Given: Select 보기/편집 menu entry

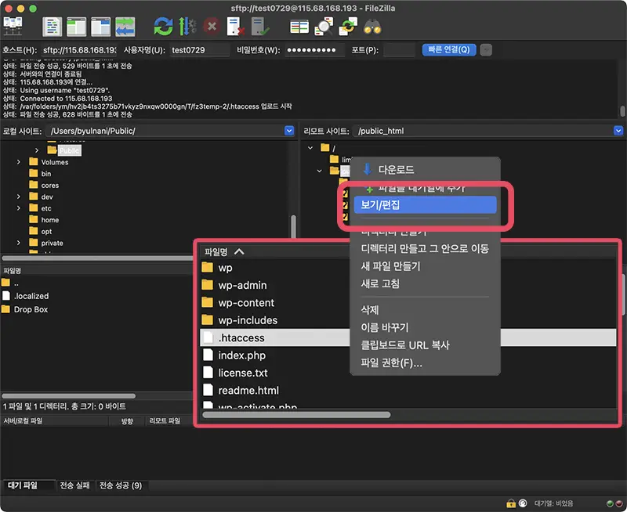Looking at the screenshot, I should click(x=425, y=205).
